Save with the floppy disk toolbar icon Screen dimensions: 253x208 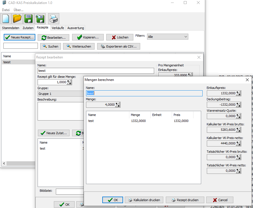tap(28, 19)
